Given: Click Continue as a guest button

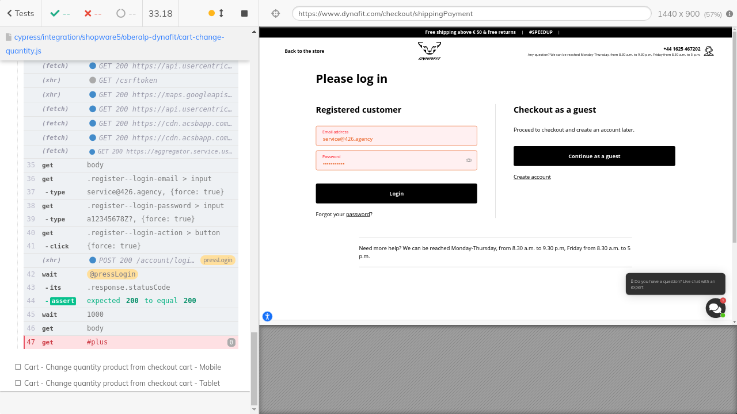Looking at the screenshot, I should (594, 156).
